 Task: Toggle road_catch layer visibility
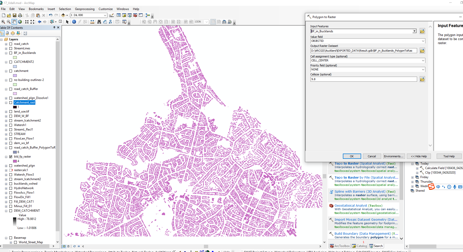click(11, 44)
